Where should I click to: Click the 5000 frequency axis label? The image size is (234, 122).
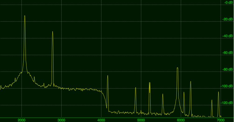pos(141,120)
